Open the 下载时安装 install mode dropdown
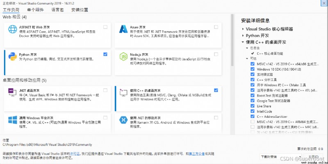This screenshot has height=164, width=328. coord(281,157)
